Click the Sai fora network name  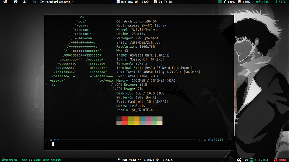pyautogui.click(x=129, y=160)
